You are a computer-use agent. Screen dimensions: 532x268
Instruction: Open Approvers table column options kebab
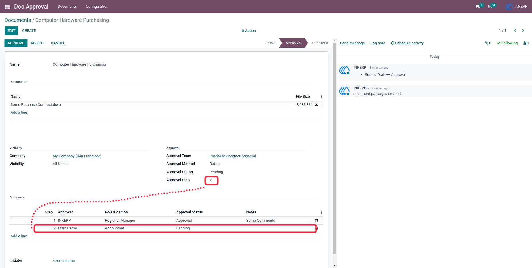321,212
